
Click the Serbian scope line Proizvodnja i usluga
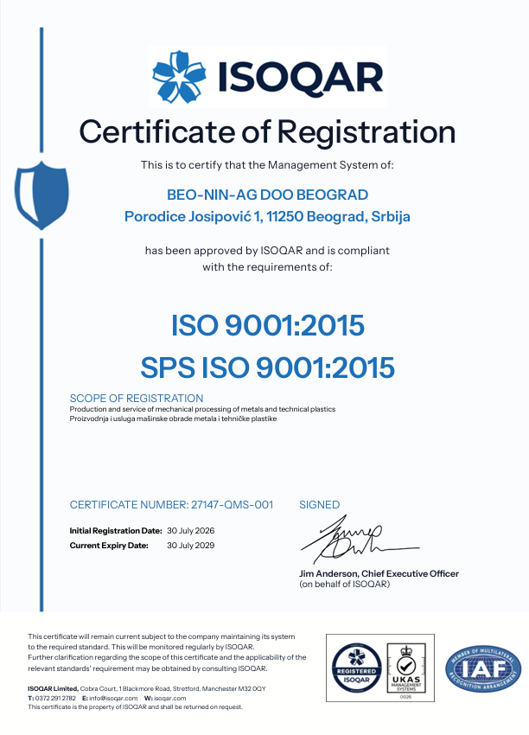174,419
